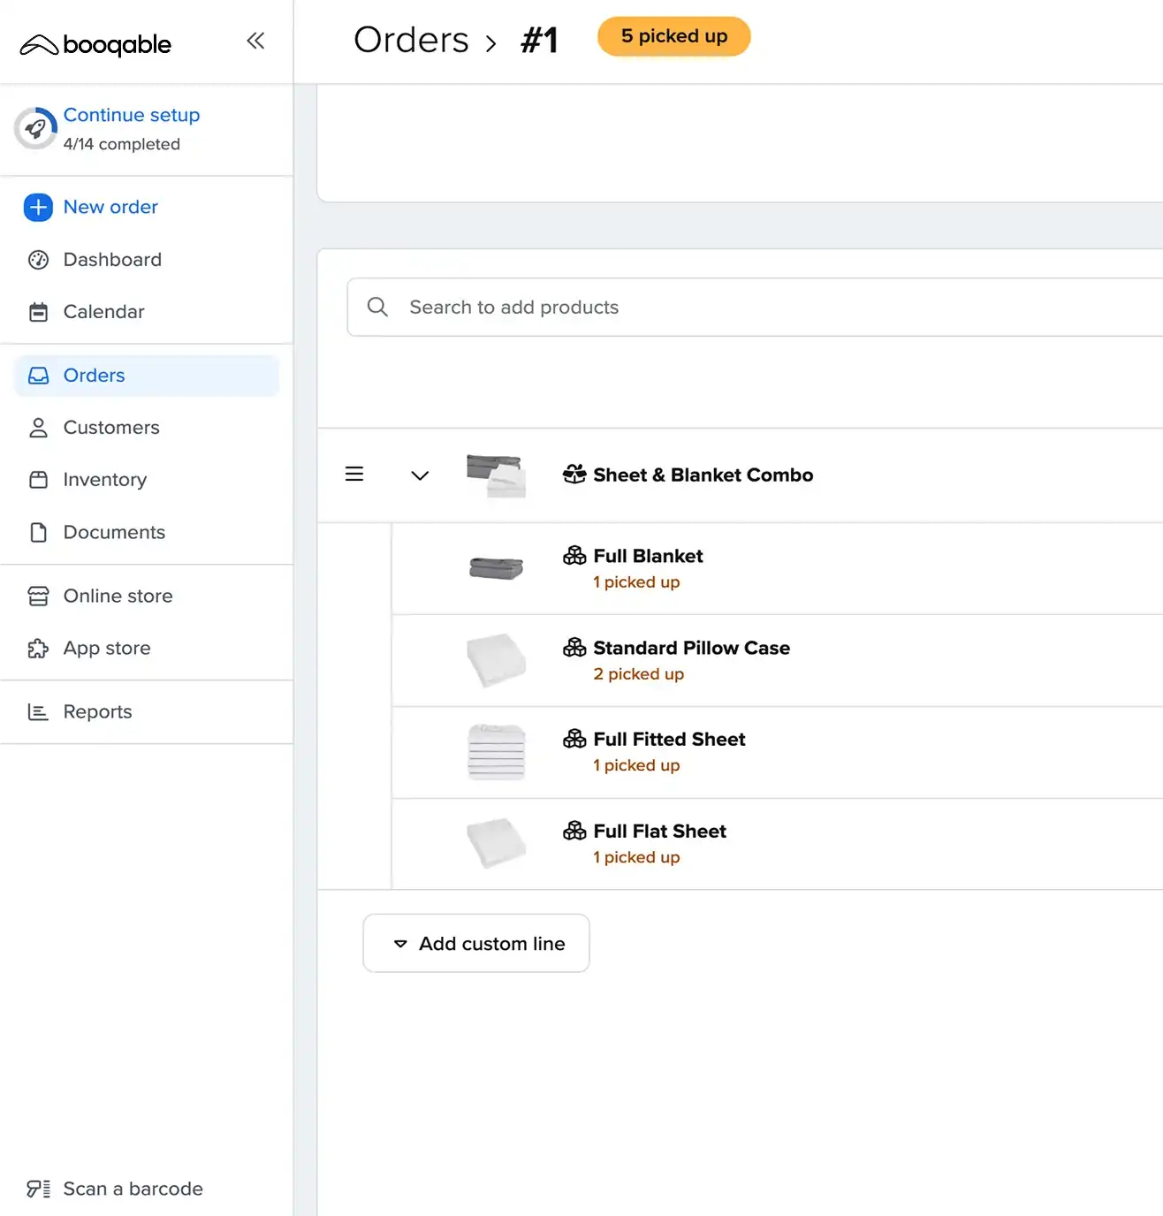Open Scan a barcode

[x=115, y=1189]
